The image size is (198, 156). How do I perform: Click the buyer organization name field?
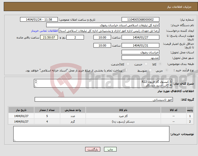click(103, 25)
